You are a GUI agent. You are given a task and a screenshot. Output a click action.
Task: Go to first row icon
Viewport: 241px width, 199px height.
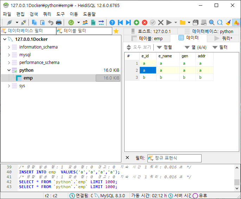(120, 23)
